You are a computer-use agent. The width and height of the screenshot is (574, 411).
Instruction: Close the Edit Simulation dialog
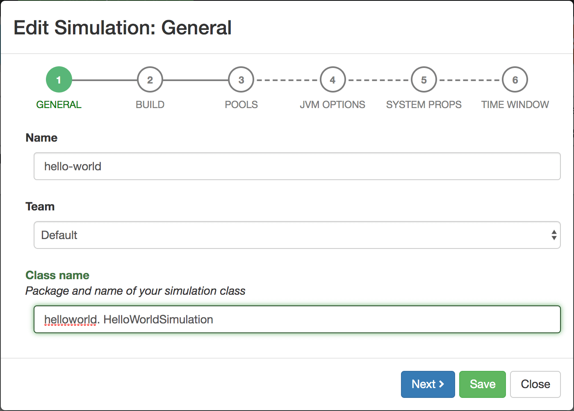tap(535, 384)
